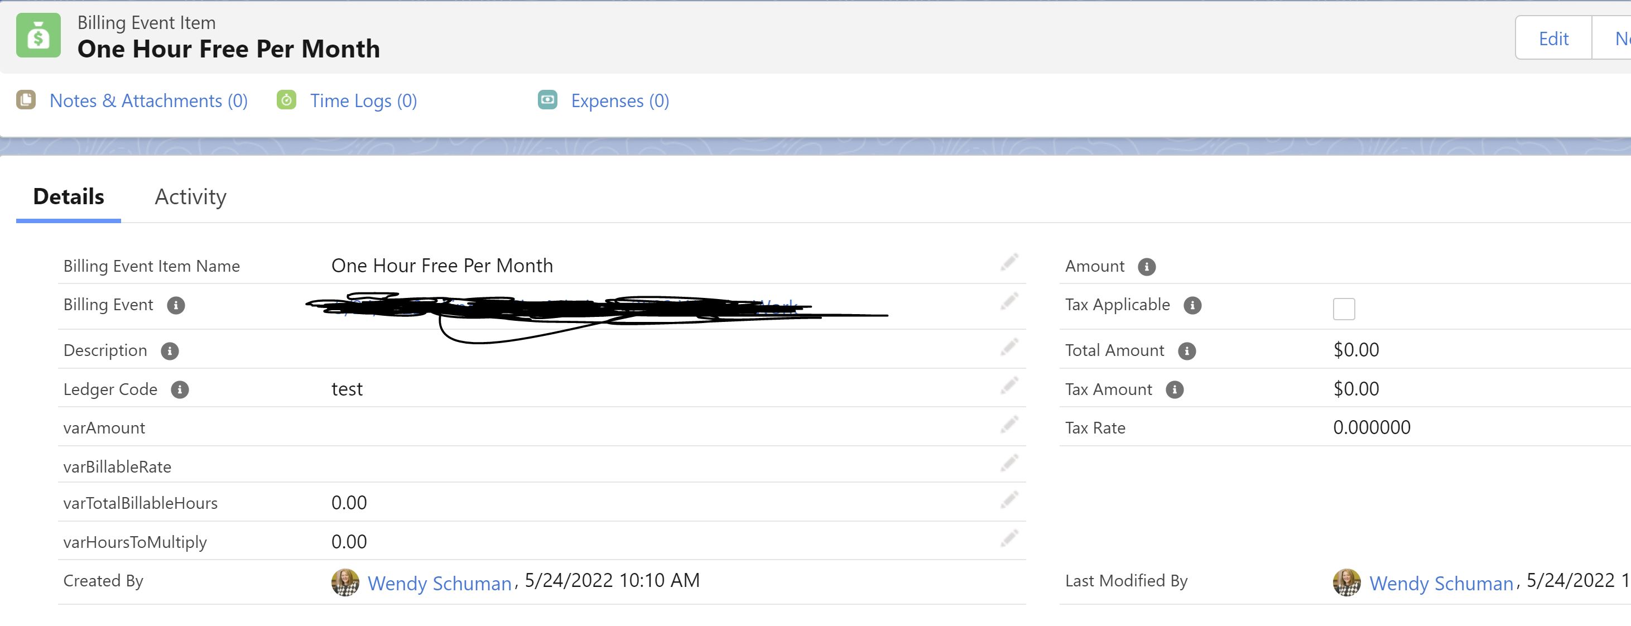Click the green Billing Event Item icon
The image size is (1631, 626).
[38, 36]
